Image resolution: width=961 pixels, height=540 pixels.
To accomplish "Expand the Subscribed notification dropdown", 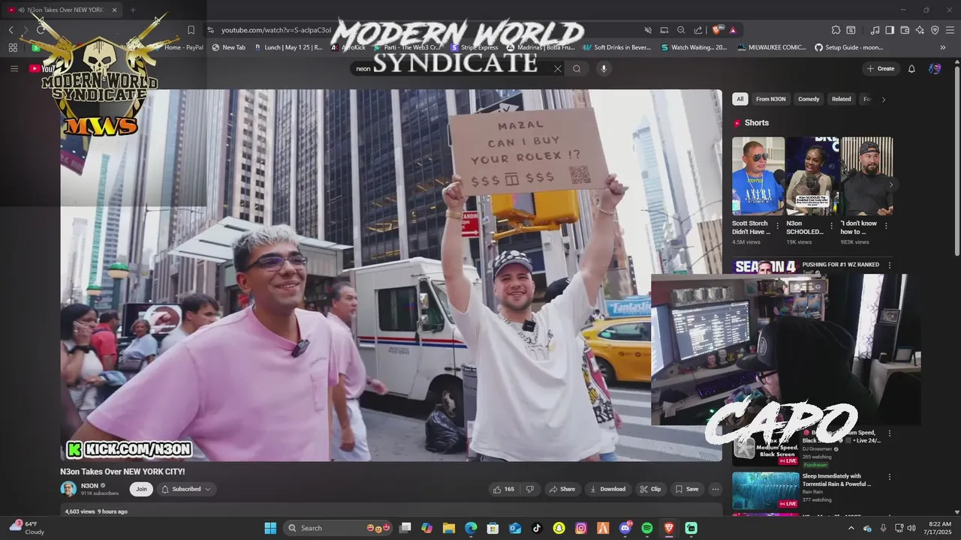I will coord(185,489).
